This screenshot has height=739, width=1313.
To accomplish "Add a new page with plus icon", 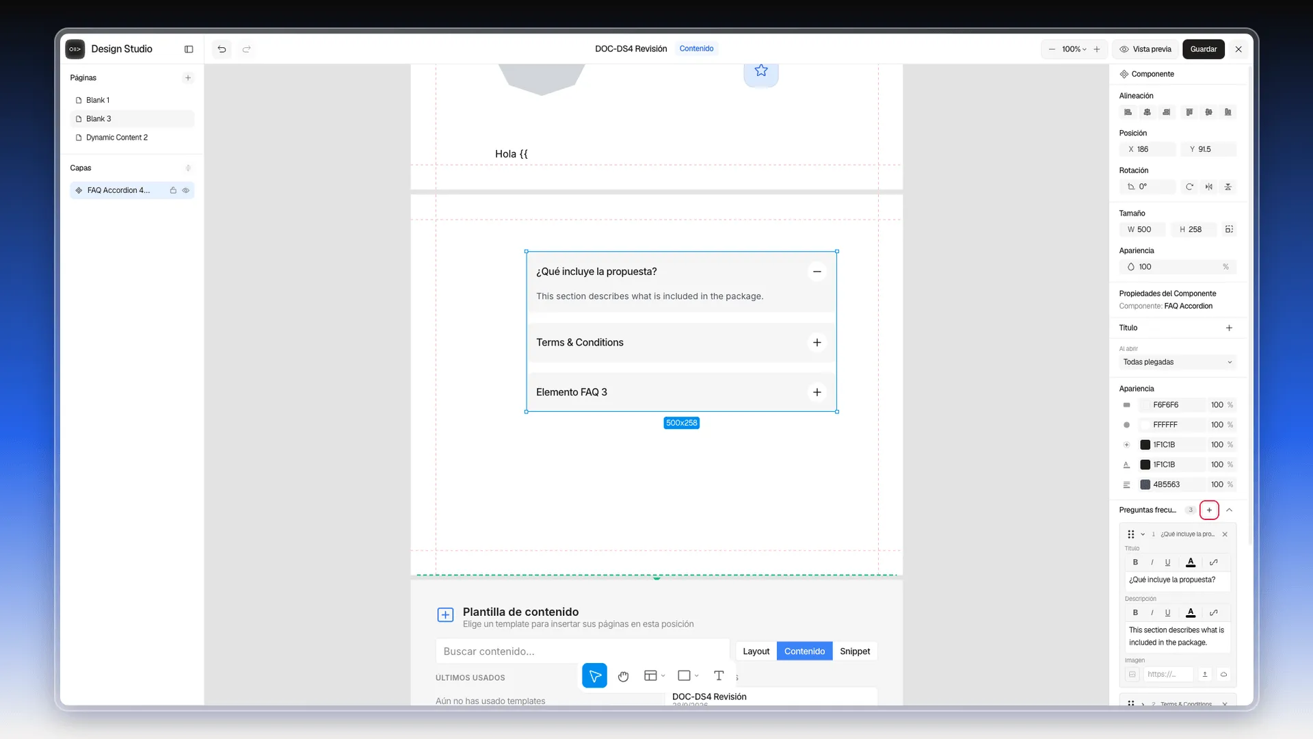I will tap(188, 78).
